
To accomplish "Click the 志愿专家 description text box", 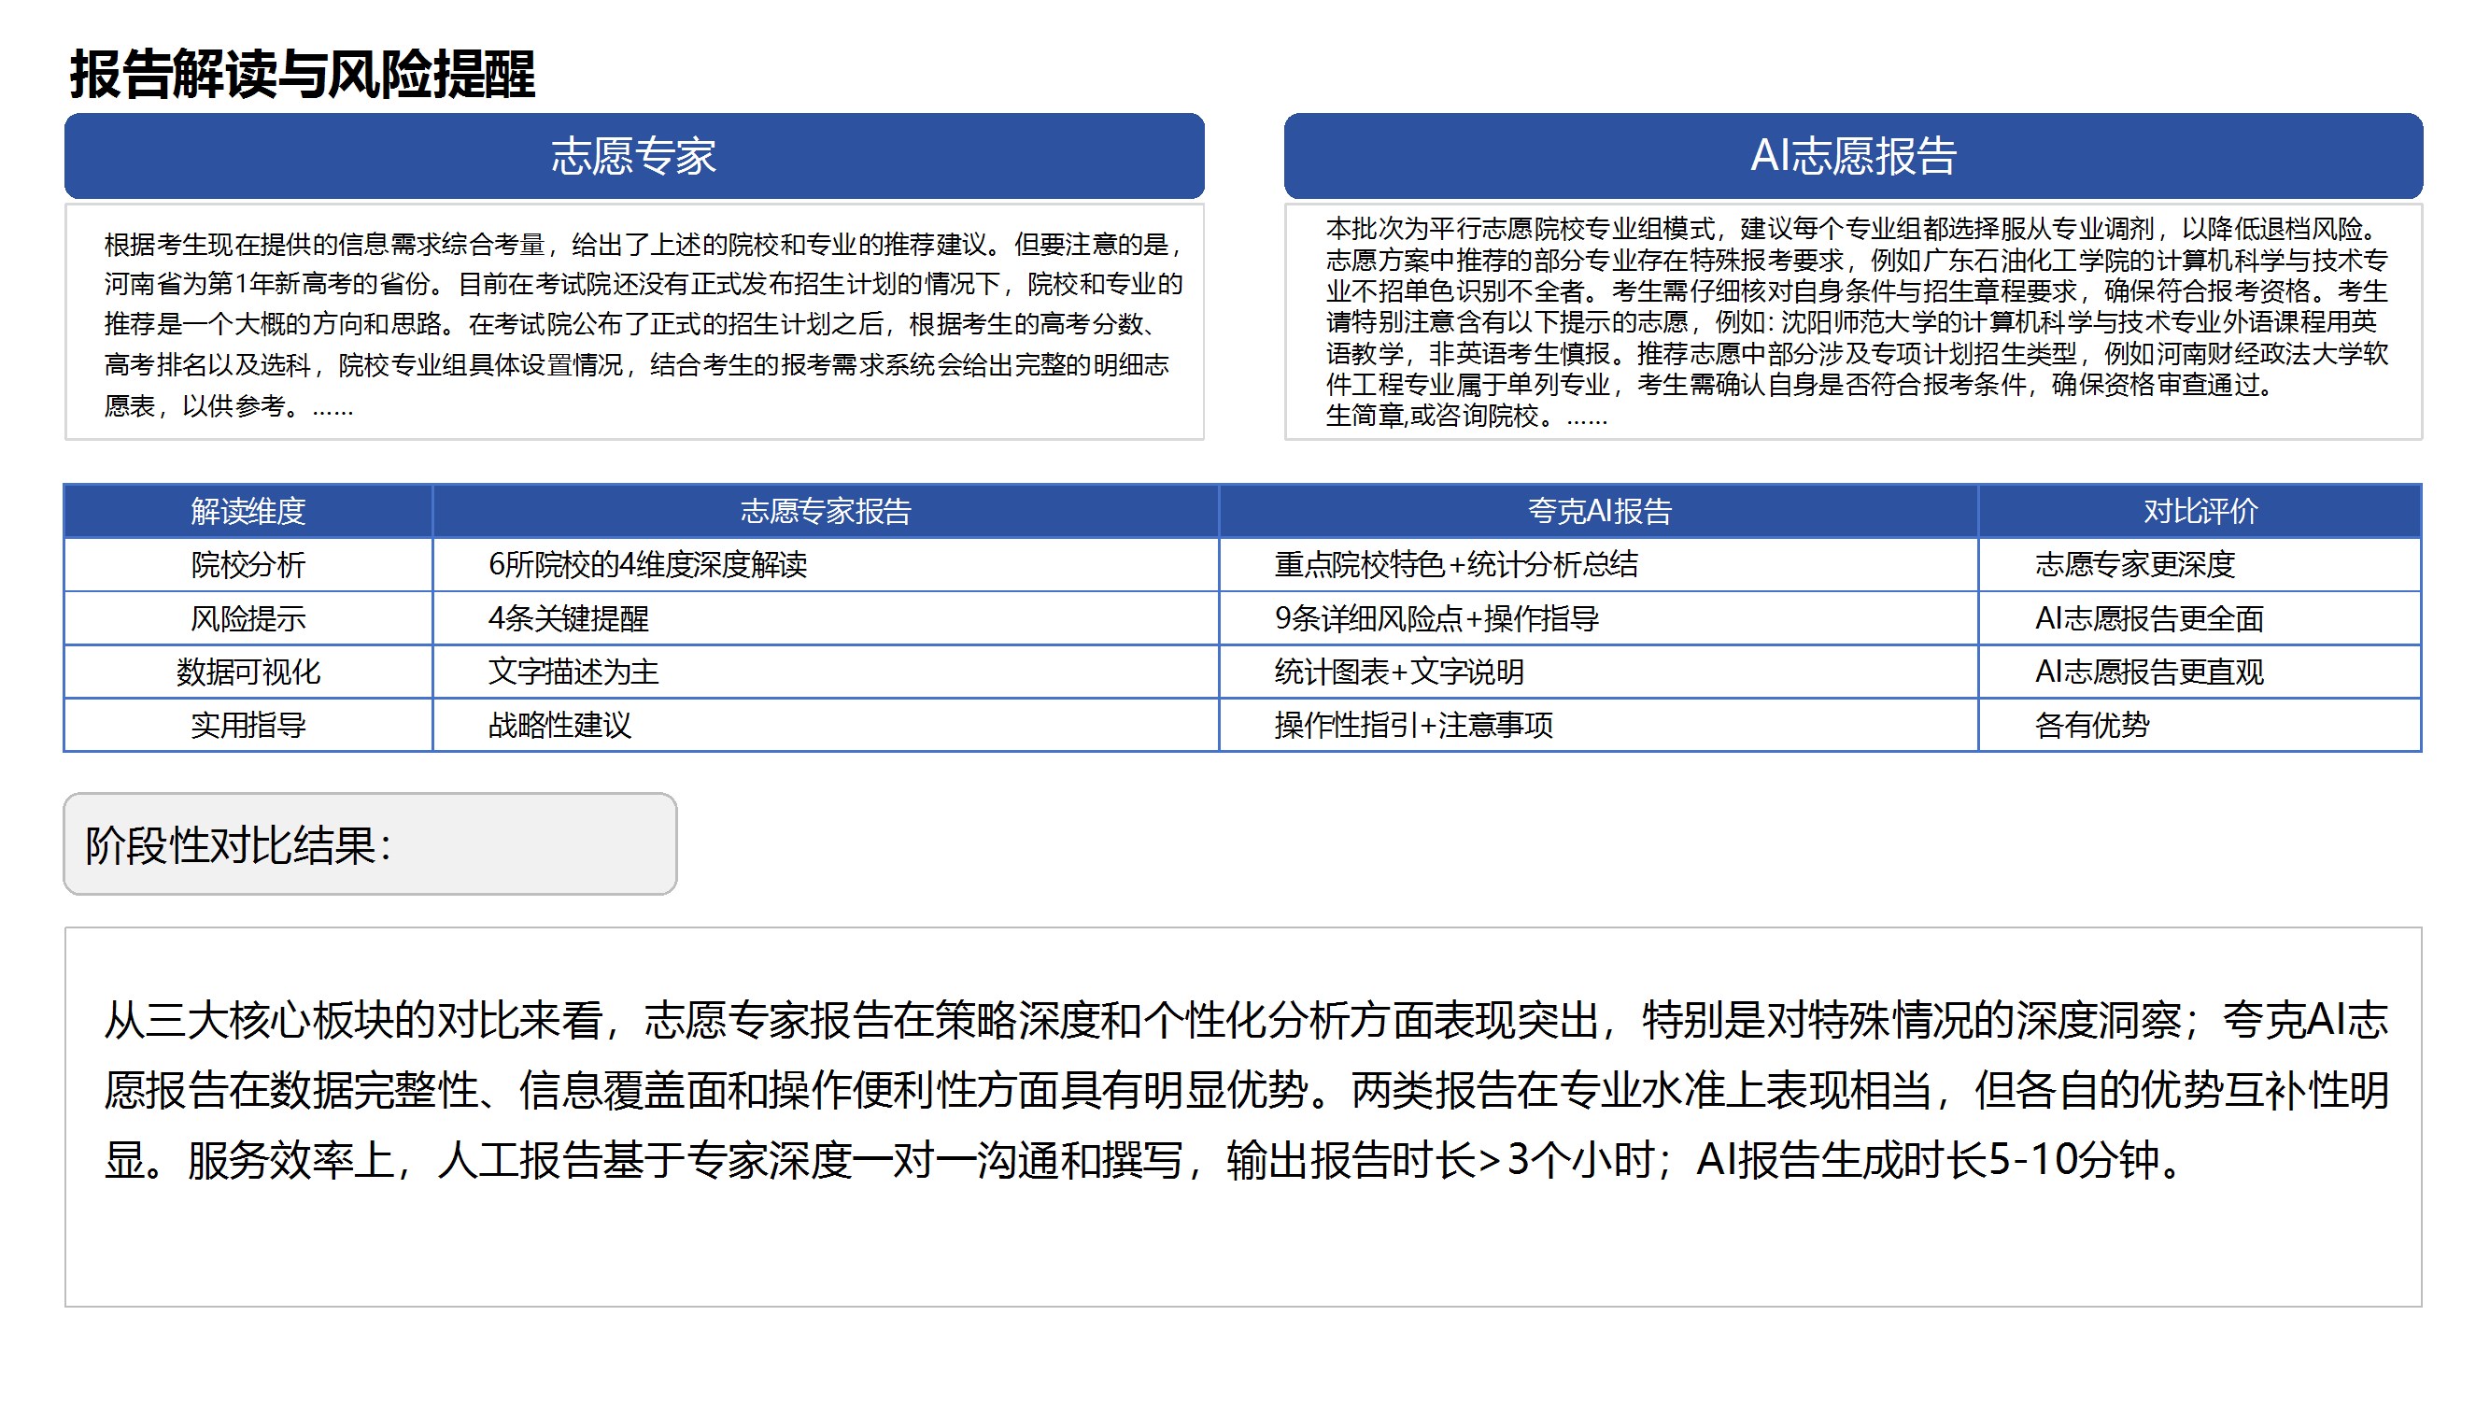I will point(633,323).
